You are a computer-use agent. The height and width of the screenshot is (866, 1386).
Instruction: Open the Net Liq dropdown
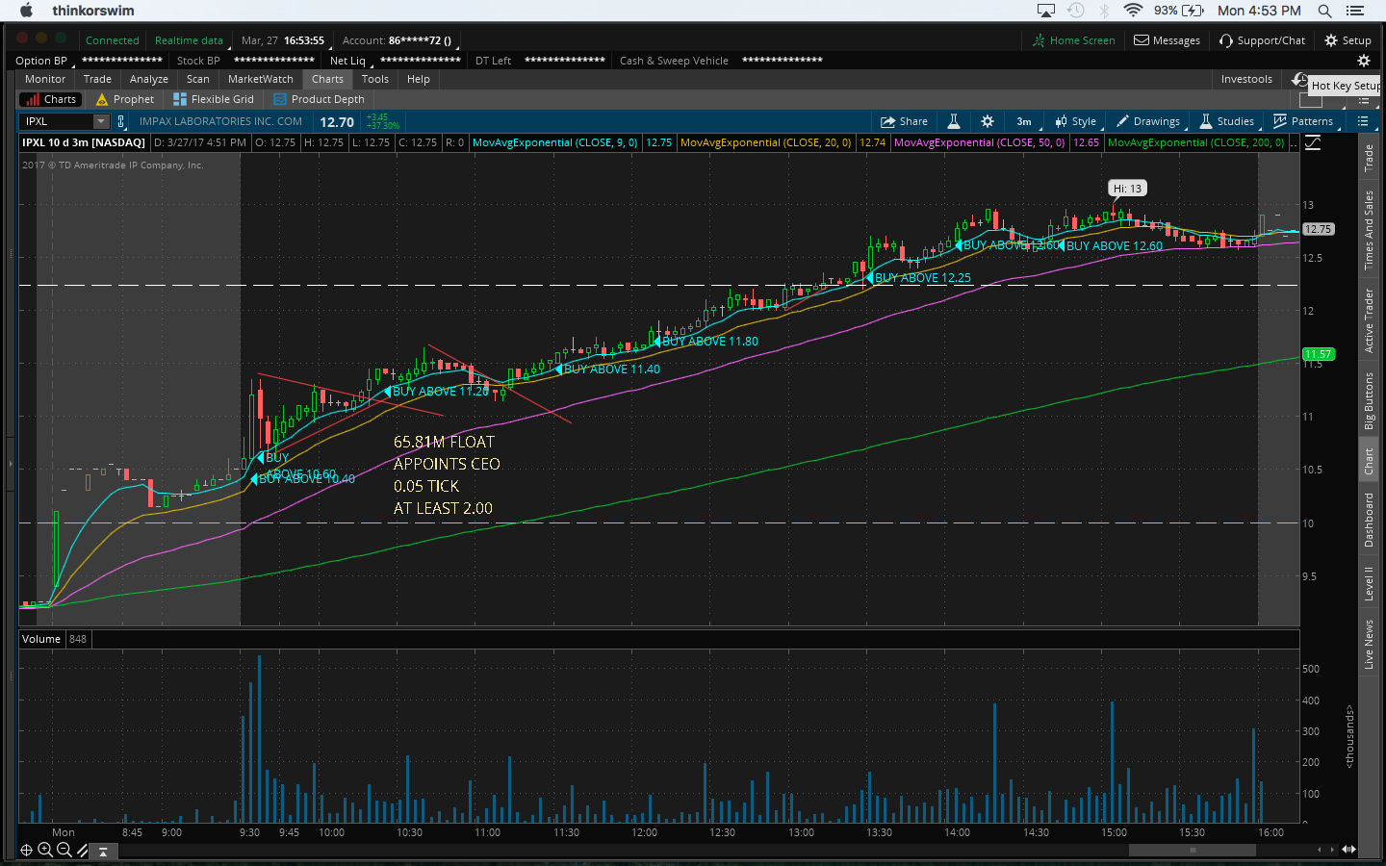click(x=349, y=61)
